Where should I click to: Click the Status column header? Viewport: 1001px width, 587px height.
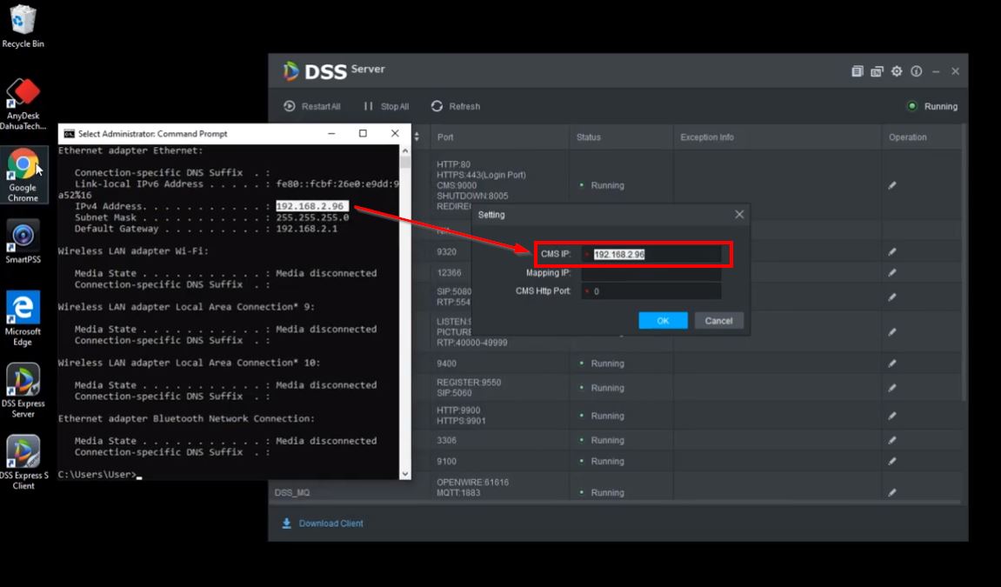[589, 137]
